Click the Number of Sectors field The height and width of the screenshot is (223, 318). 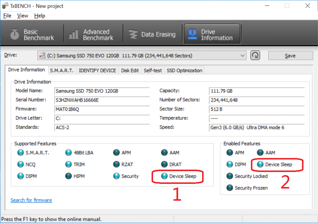[x=257, y=100]
